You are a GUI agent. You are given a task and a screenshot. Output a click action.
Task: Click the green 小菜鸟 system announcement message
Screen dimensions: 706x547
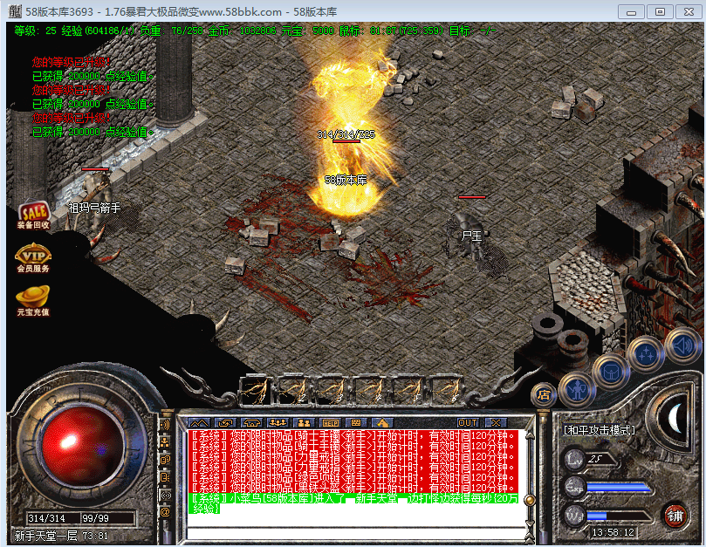click(353, 503)
